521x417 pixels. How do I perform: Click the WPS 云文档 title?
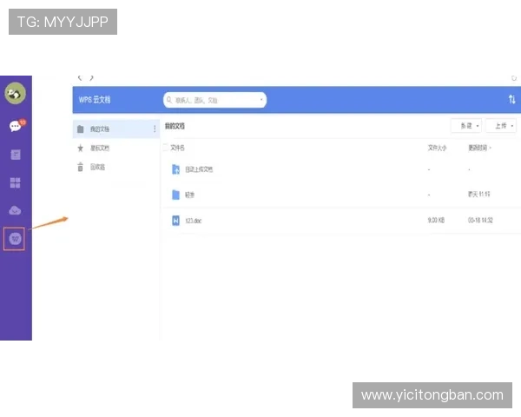(95, 100)
